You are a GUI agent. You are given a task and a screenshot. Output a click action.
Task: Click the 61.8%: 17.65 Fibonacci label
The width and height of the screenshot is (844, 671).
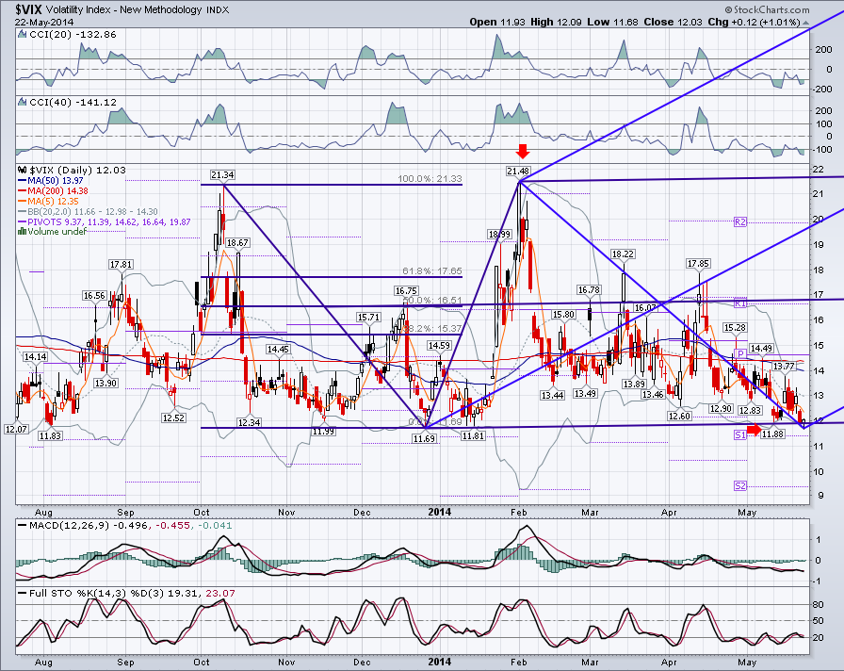[432, 271]
